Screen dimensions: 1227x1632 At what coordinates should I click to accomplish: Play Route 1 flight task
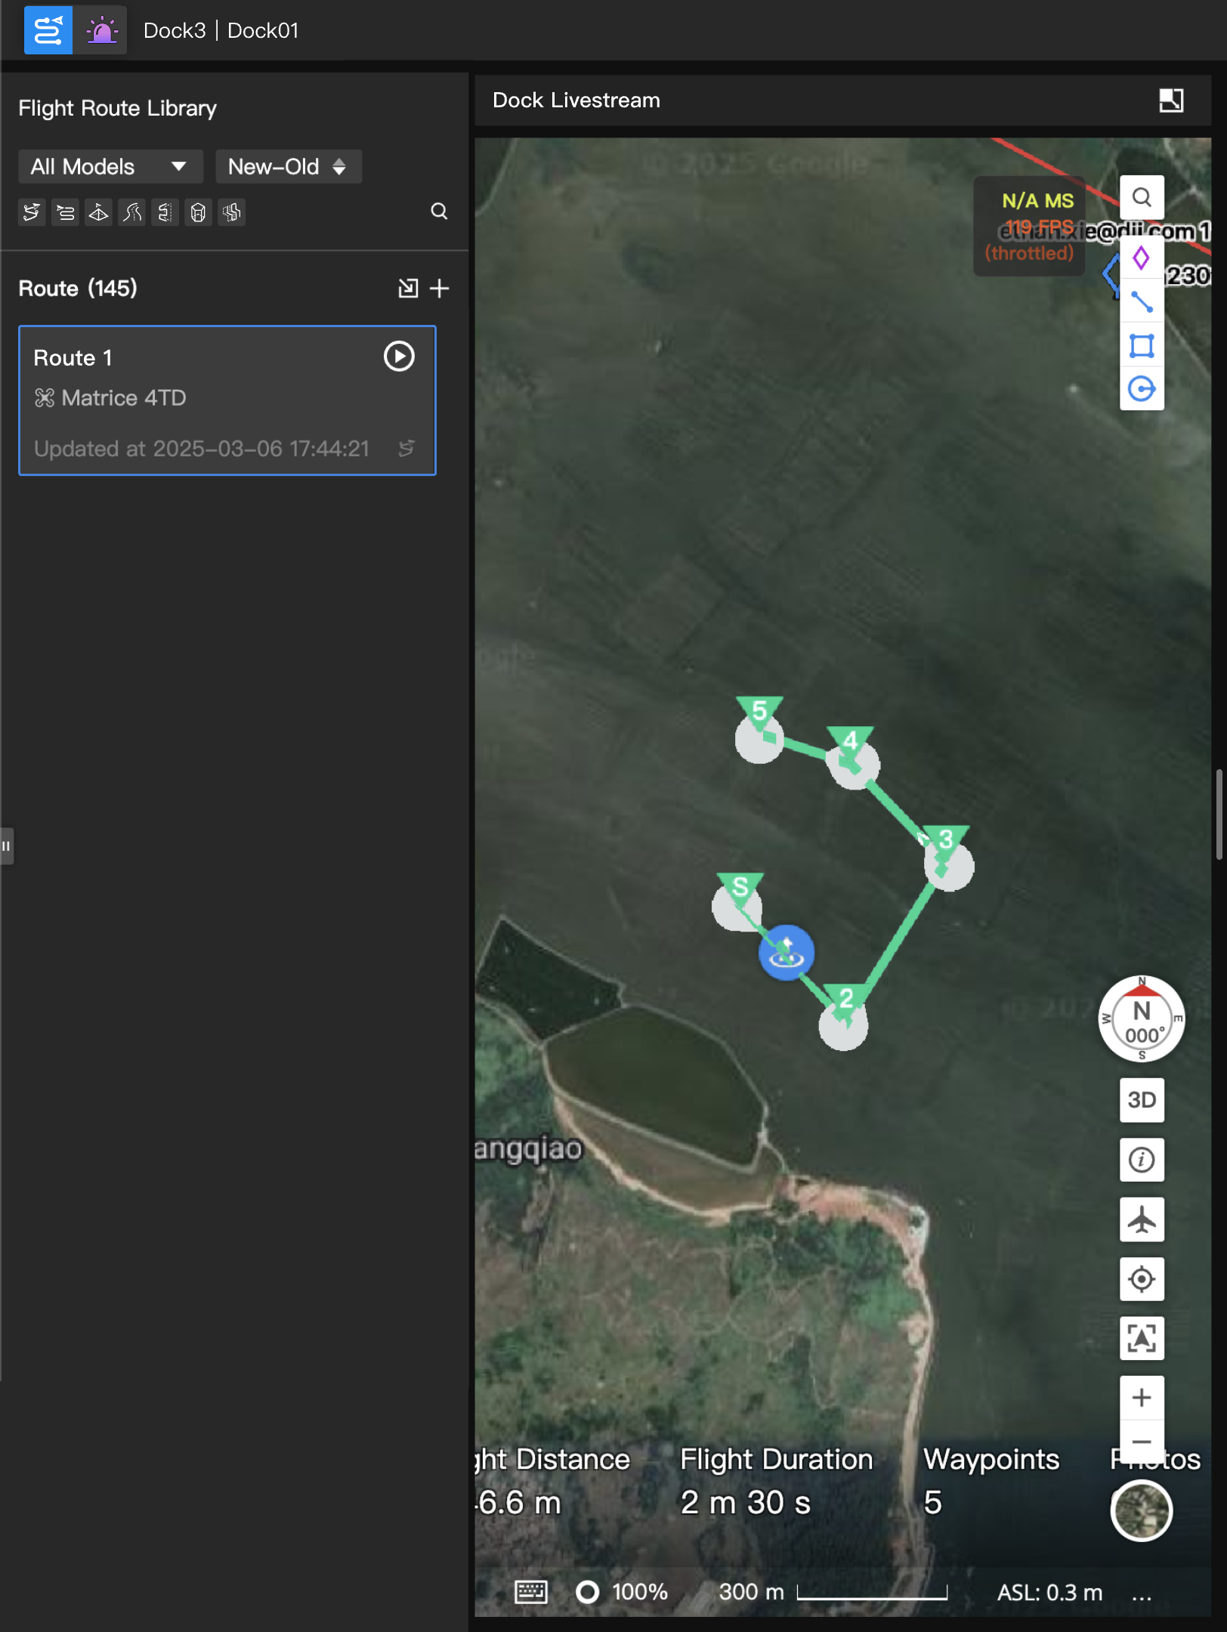(x=398, y=357)
